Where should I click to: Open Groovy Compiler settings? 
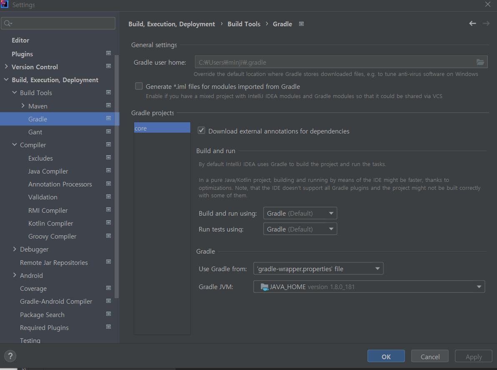tap(52, 237)
